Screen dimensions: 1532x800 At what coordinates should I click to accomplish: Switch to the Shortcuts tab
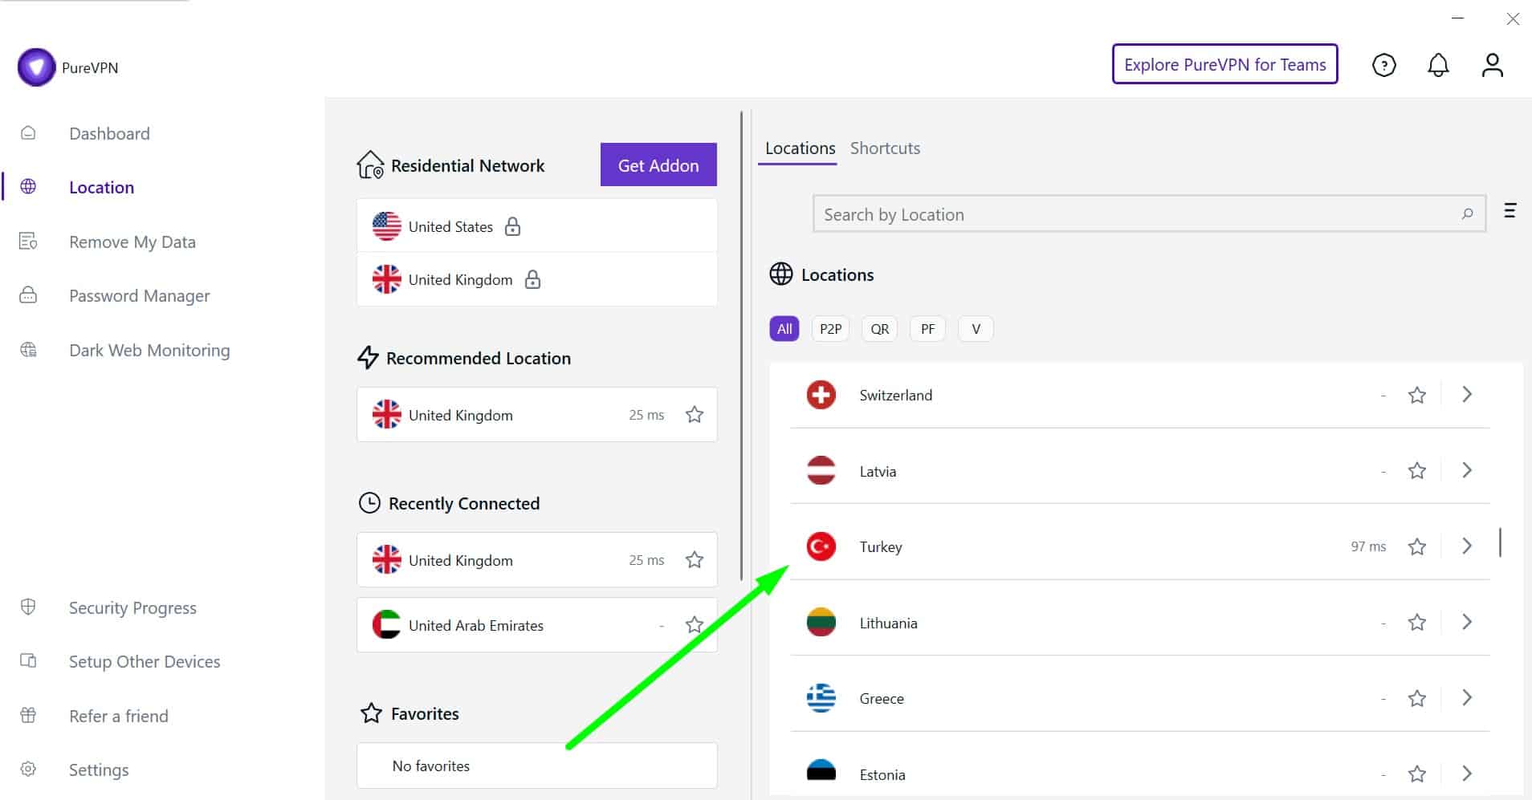tap(885, 148)
